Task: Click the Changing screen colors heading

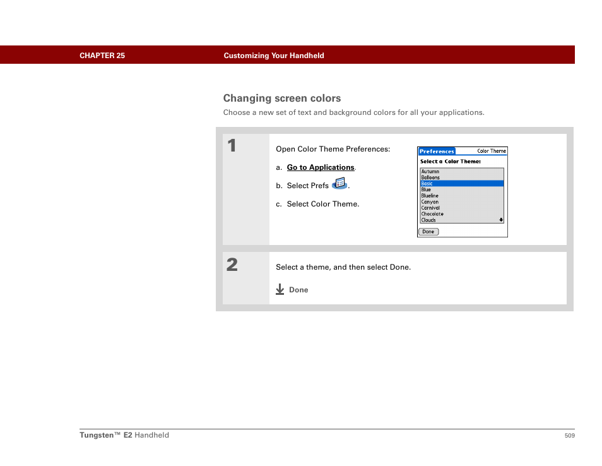Action: point(282,99)
